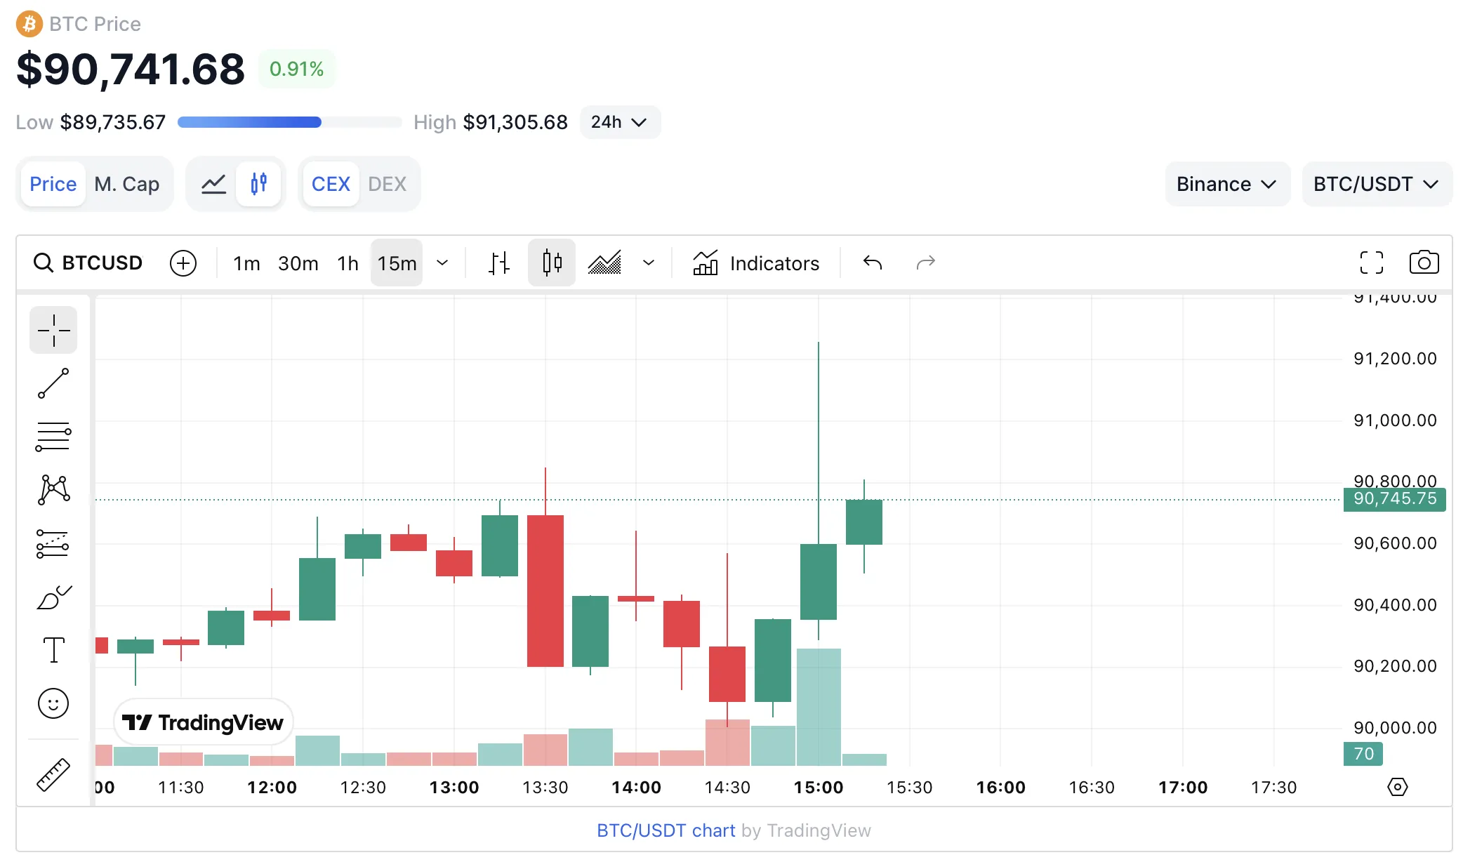Open the emoji icons tool
Viewport: 1463px width, 862px height.
[x=53, y=703]
